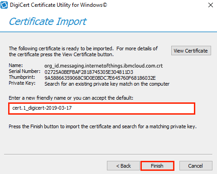This screenshot has width=217, height=174.
Task: Select the certificate name ending in ibmcloud.com.crt
Action: [104, 66]
